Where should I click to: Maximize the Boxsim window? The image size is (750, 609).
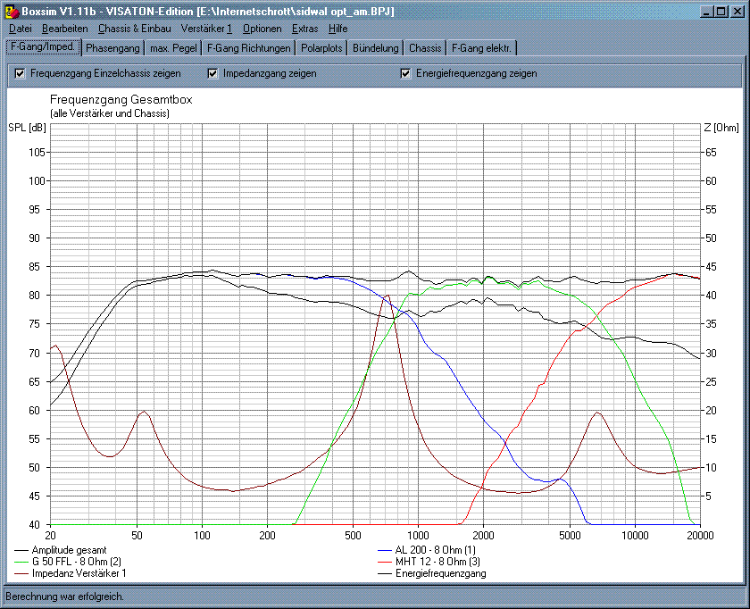coord(721,11)
